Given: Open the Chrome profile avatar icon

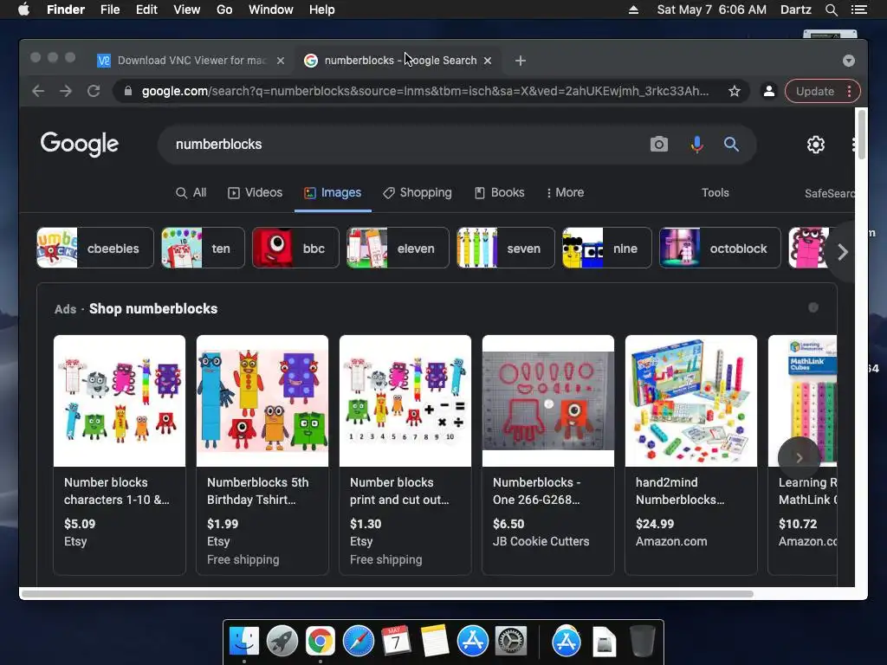Looking at the screenshot, I should (769, 91).
